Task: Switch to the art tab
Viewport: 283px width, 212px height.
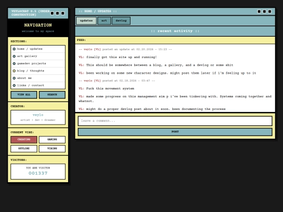Action: [x=104, y=20]
